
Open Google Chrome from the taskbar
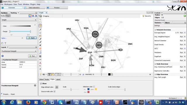click(44, 102)
